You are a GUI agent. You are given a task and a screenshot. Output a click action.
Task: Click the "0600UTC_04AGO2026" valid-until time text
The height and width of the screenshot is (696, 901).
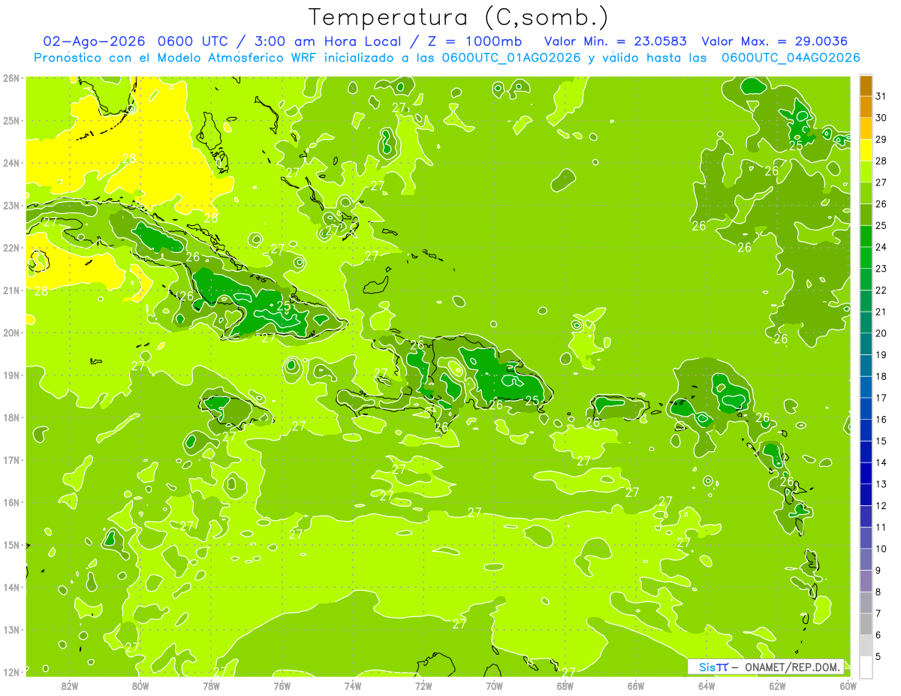coord(791,58)
